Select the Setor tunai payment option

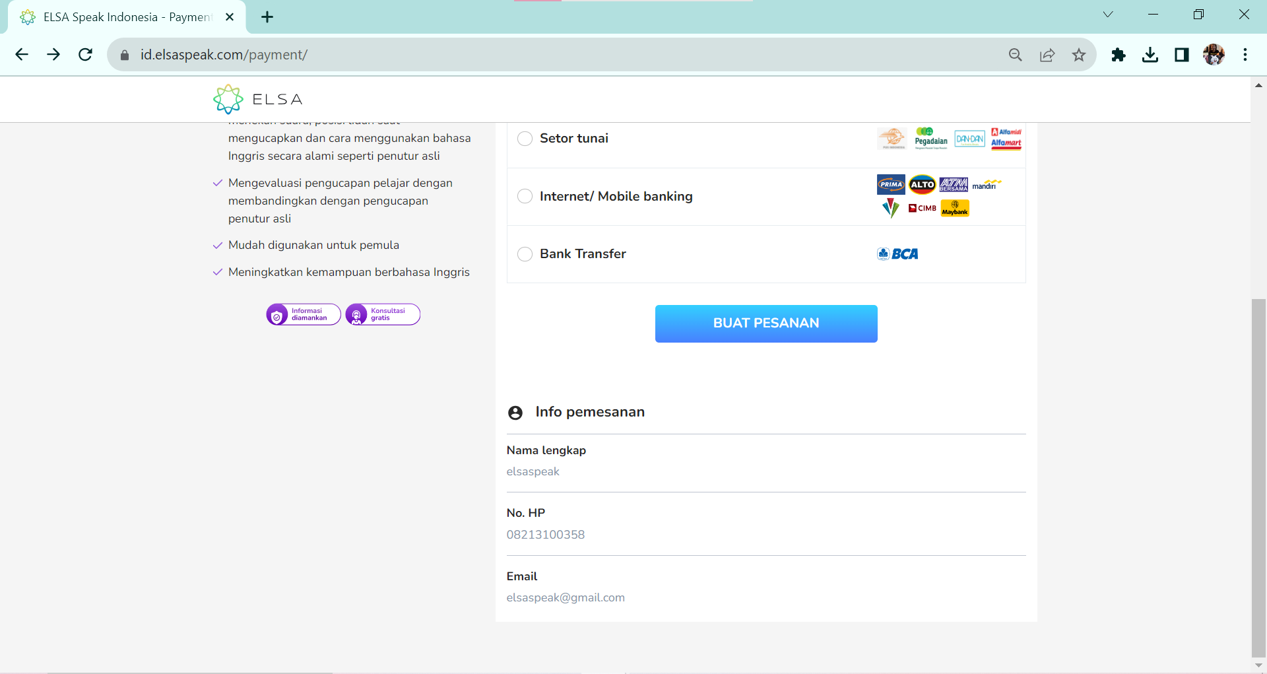(525, 139)
